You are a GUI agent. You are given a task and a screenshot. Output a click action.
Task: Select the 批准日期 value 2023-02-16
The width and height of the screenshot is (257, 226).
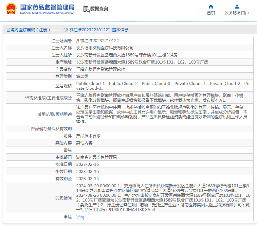88,164
